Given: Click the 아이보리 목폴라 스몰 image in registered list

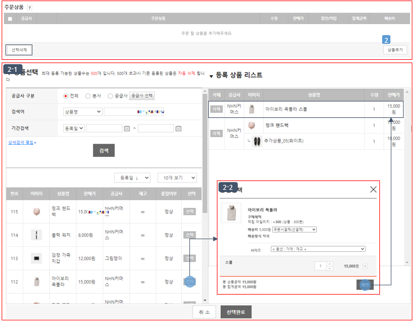Looking at the screenshot, I should click(251, 109).
